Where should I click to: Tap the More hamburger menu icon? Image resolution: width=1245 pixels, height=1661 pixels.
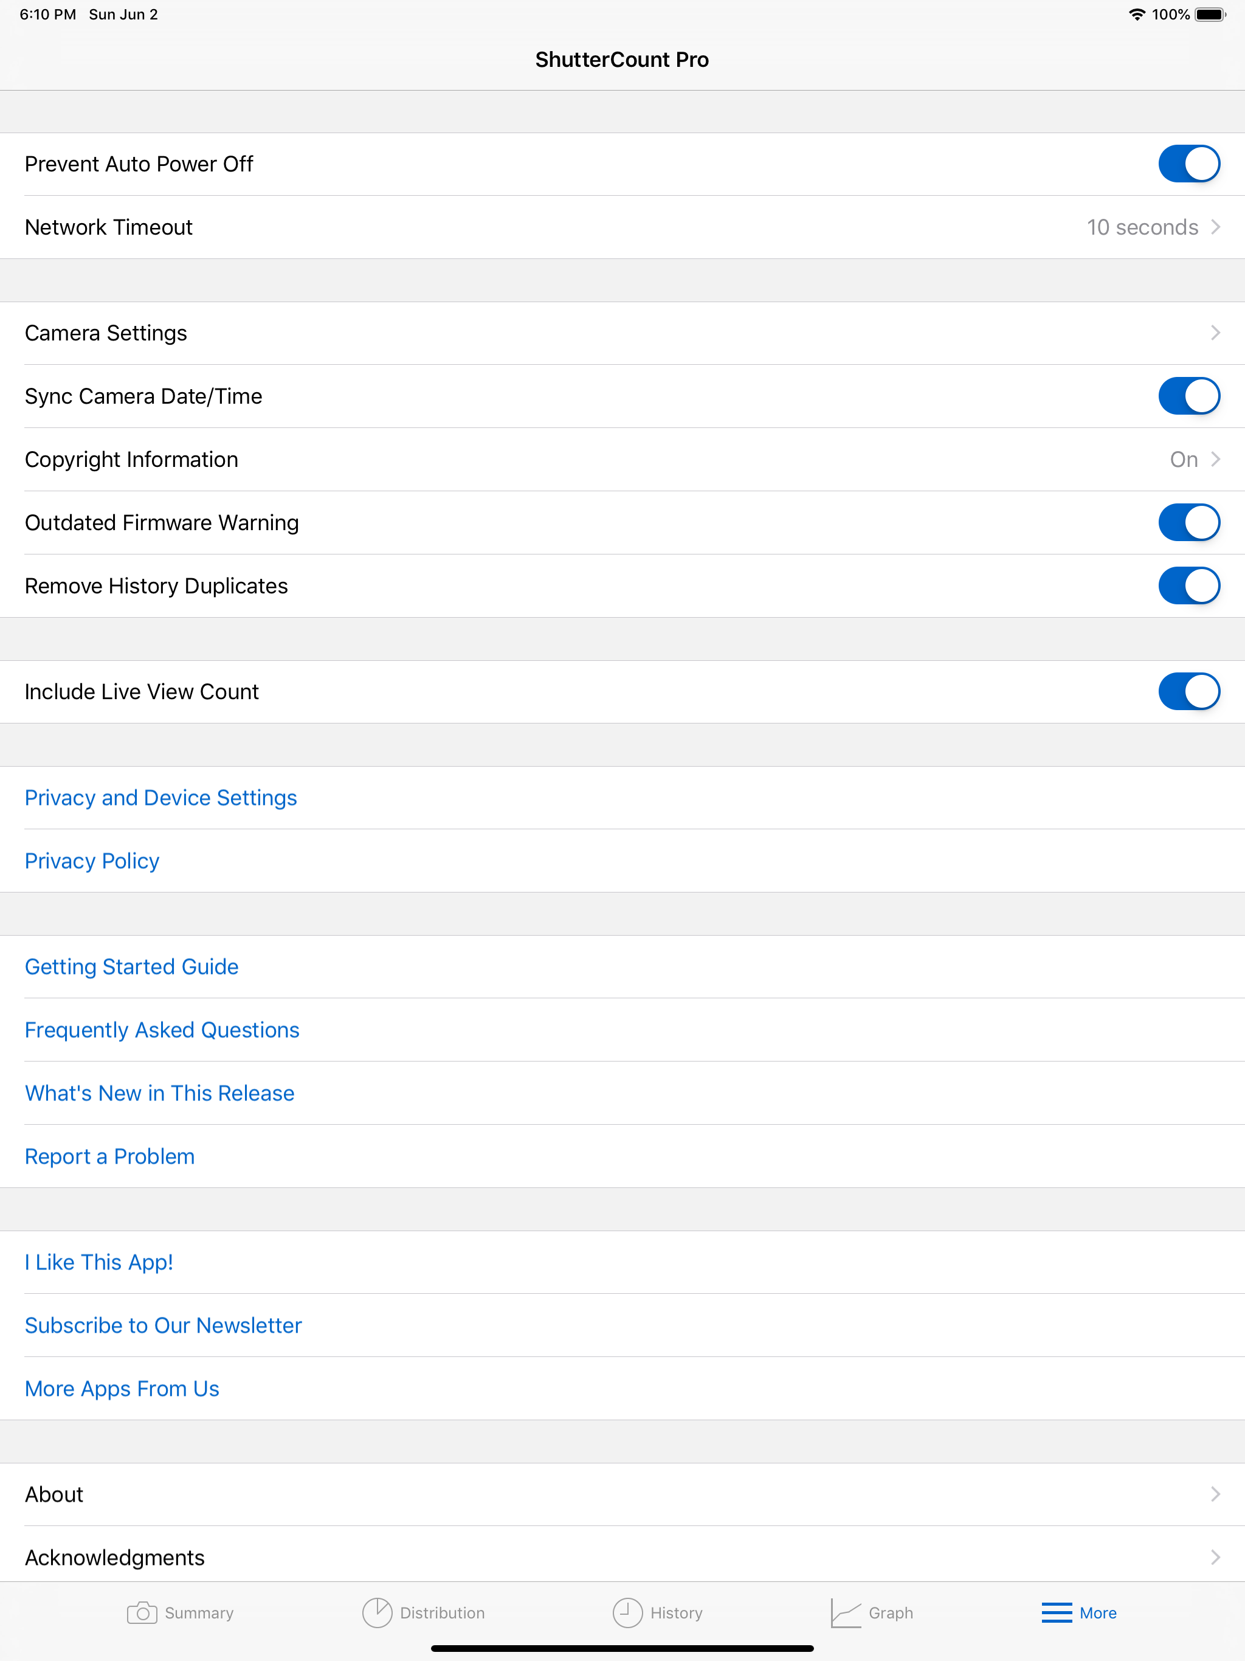[x=1056, y=1612]
